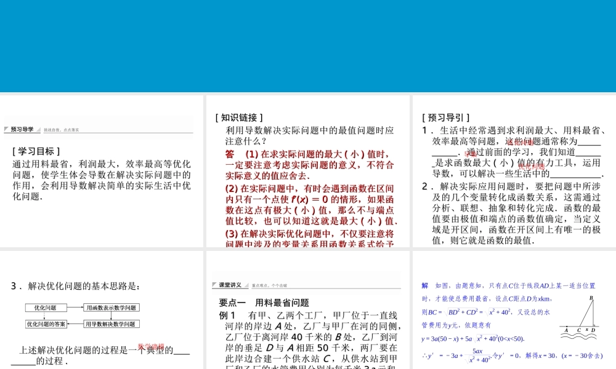Open the 例1 example entry
The width and height of the screenshot is (616, 369).
pyautogui.click(x=225, y=315)
